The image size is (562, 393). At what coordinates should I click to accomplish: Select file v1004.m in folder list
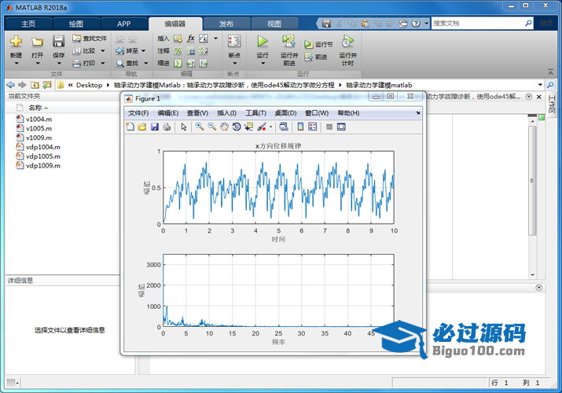39,119
